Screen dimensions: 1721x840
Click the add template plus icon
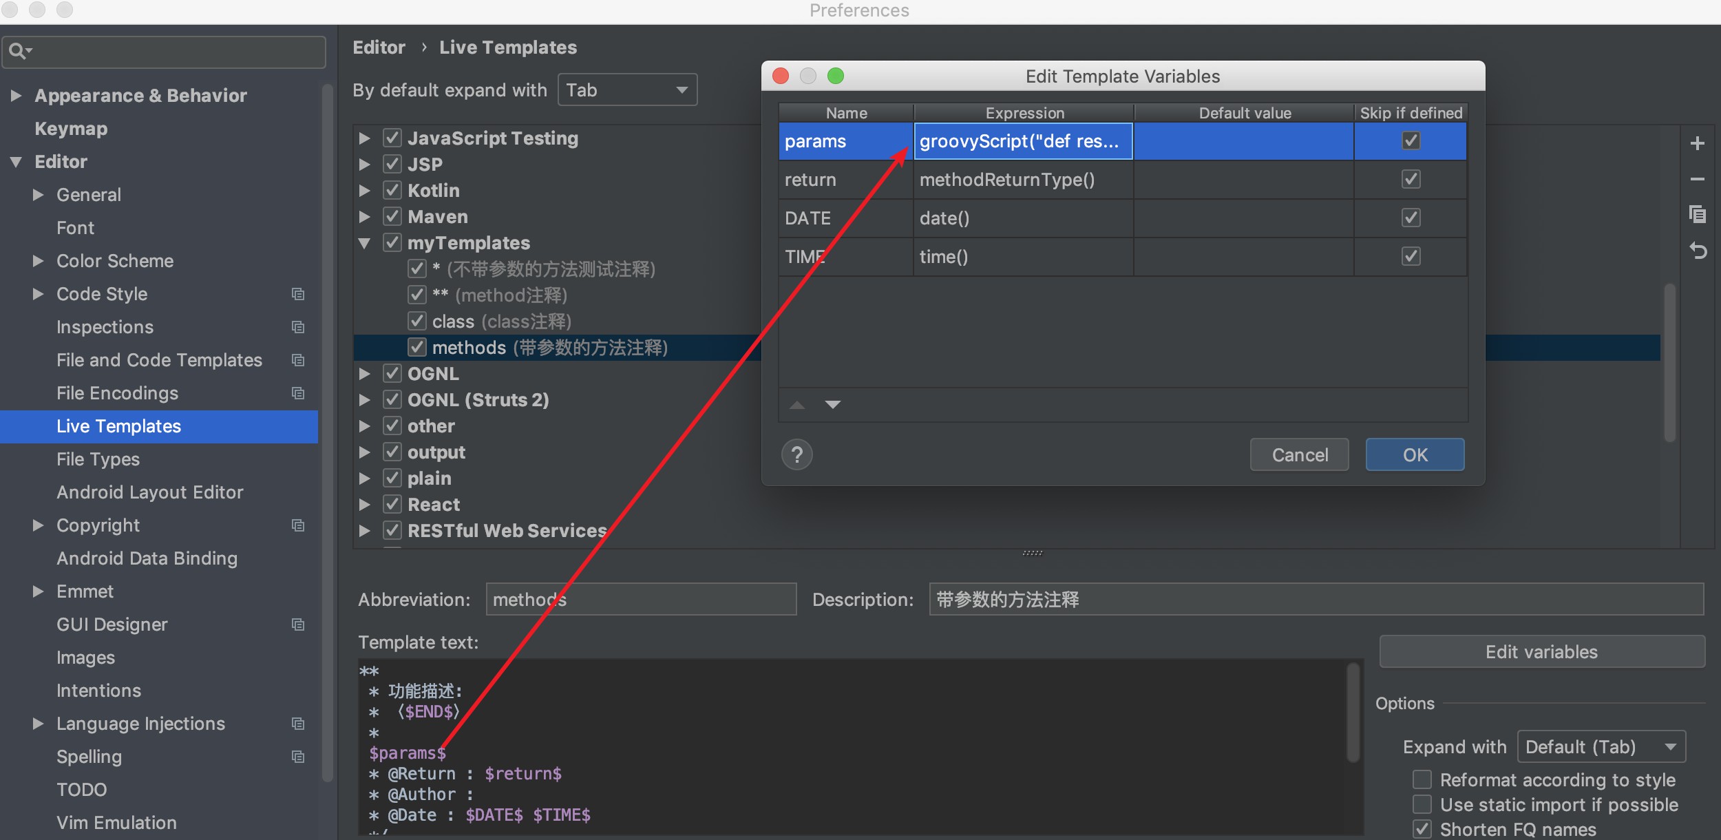(1697, 143)
